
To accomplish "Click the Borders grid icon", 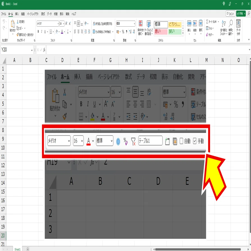I will (x=51, y=31).
